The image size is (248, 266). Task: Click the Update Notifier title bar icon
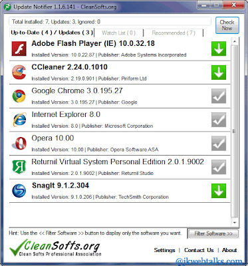click(7, 7)
